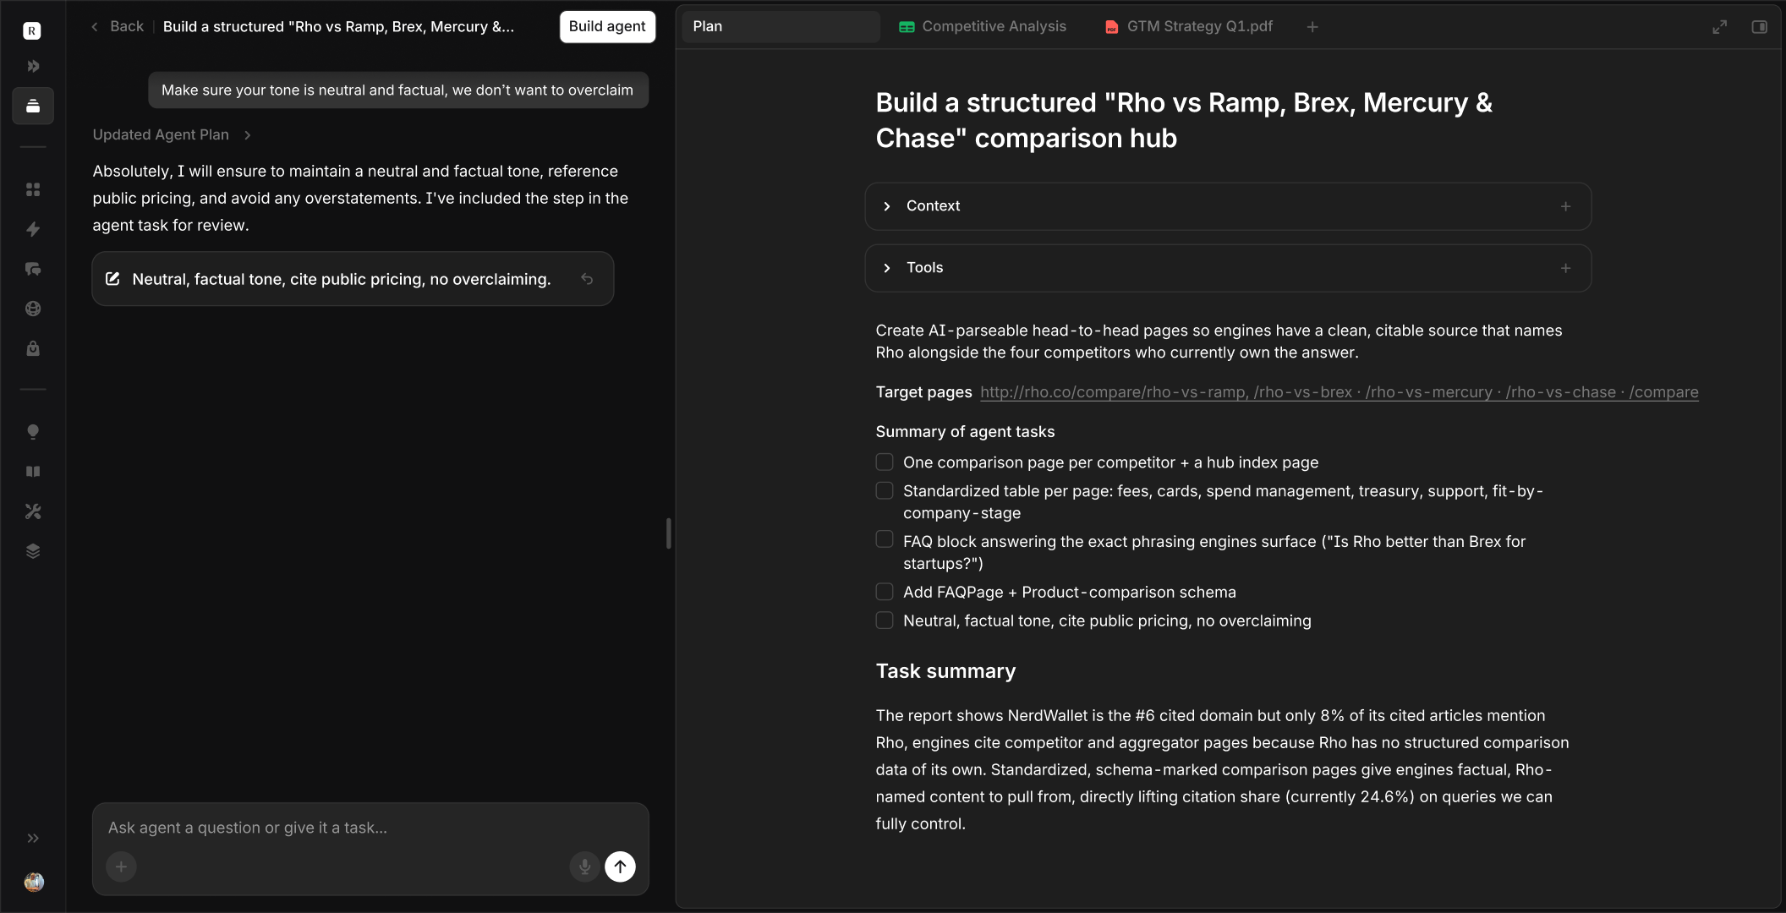Open the wrench and screwdriver tools icon
Viewport: 1786px width, 913px height.
(33, 511)
